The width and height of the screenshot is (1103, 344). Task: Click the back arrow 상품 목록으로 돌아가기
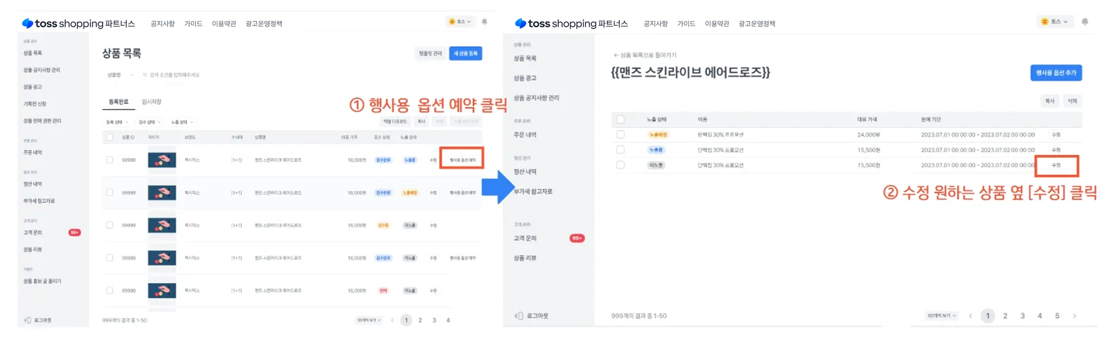pos(616,55)
